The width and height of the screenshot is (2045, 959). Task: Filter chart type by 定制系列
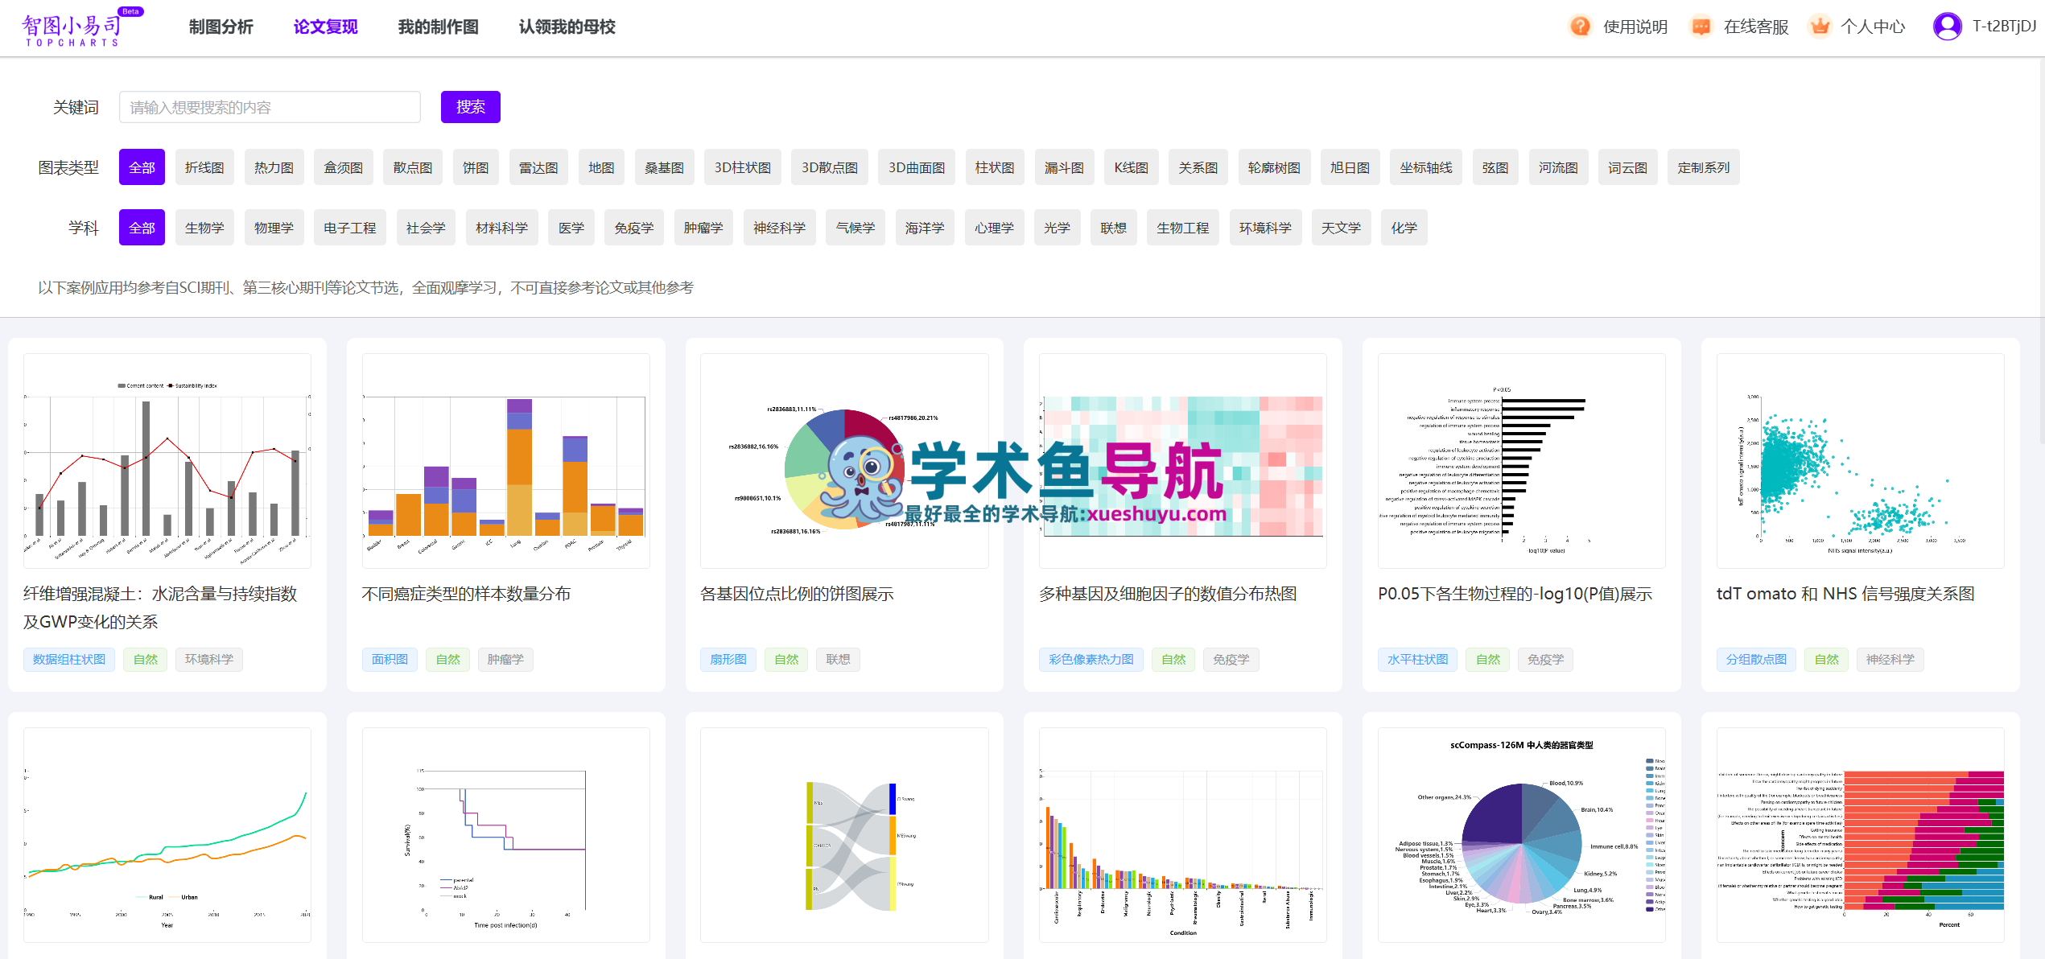coord(1703,167)
